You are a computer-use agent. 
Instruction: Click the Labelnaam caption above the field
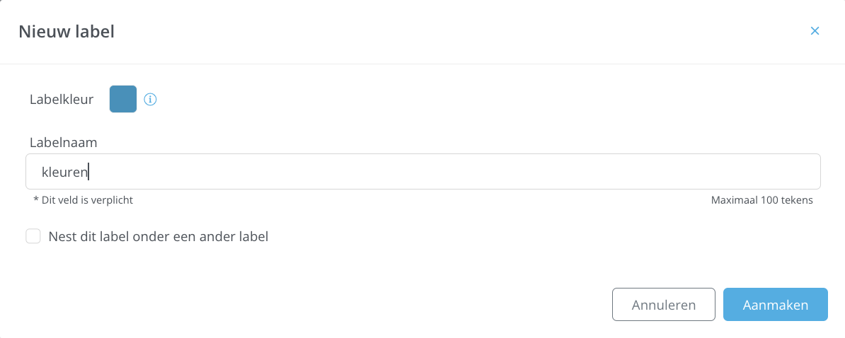tap(63, 143)
